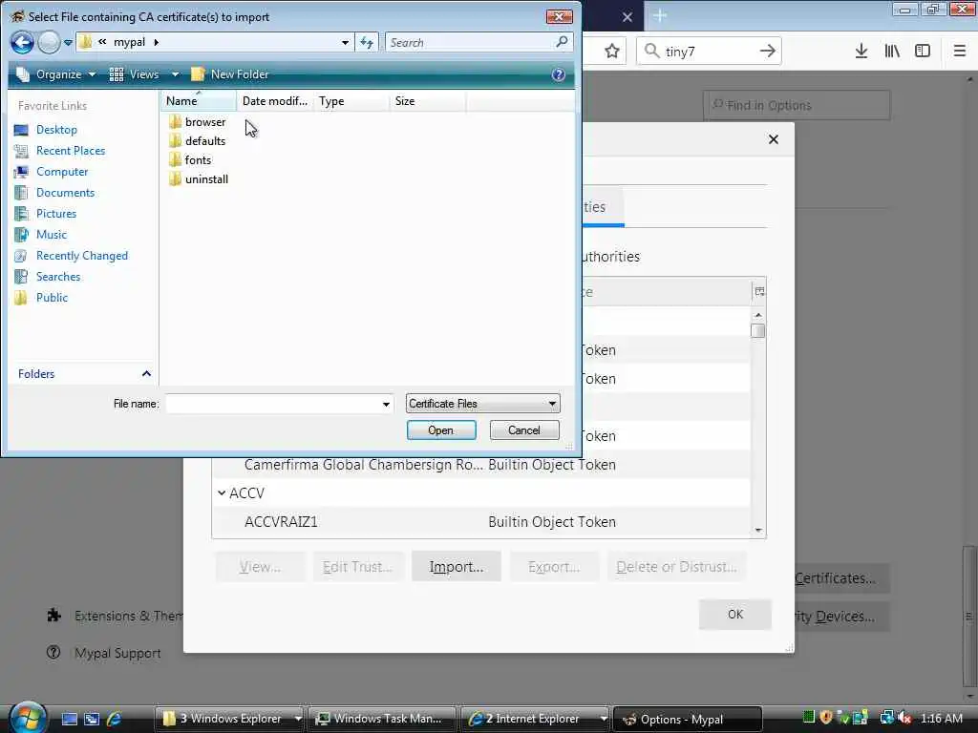Screen dimensions: 978x733
Task: Click the Open button
Action: coord(441,430)
